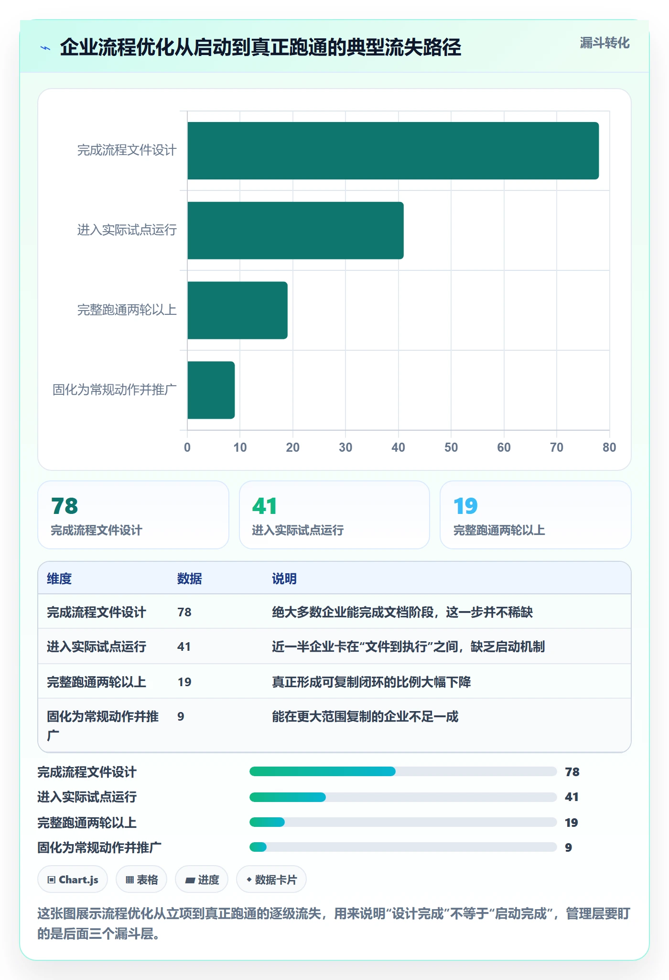
Task: Click the value 19 in table
Action: pyautogui.click(x=184, y=682)
